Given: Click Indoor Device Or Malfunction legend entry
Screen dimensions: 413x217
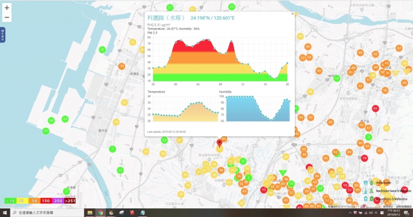Looking at the screenshot, I should [x=392, y=199].
